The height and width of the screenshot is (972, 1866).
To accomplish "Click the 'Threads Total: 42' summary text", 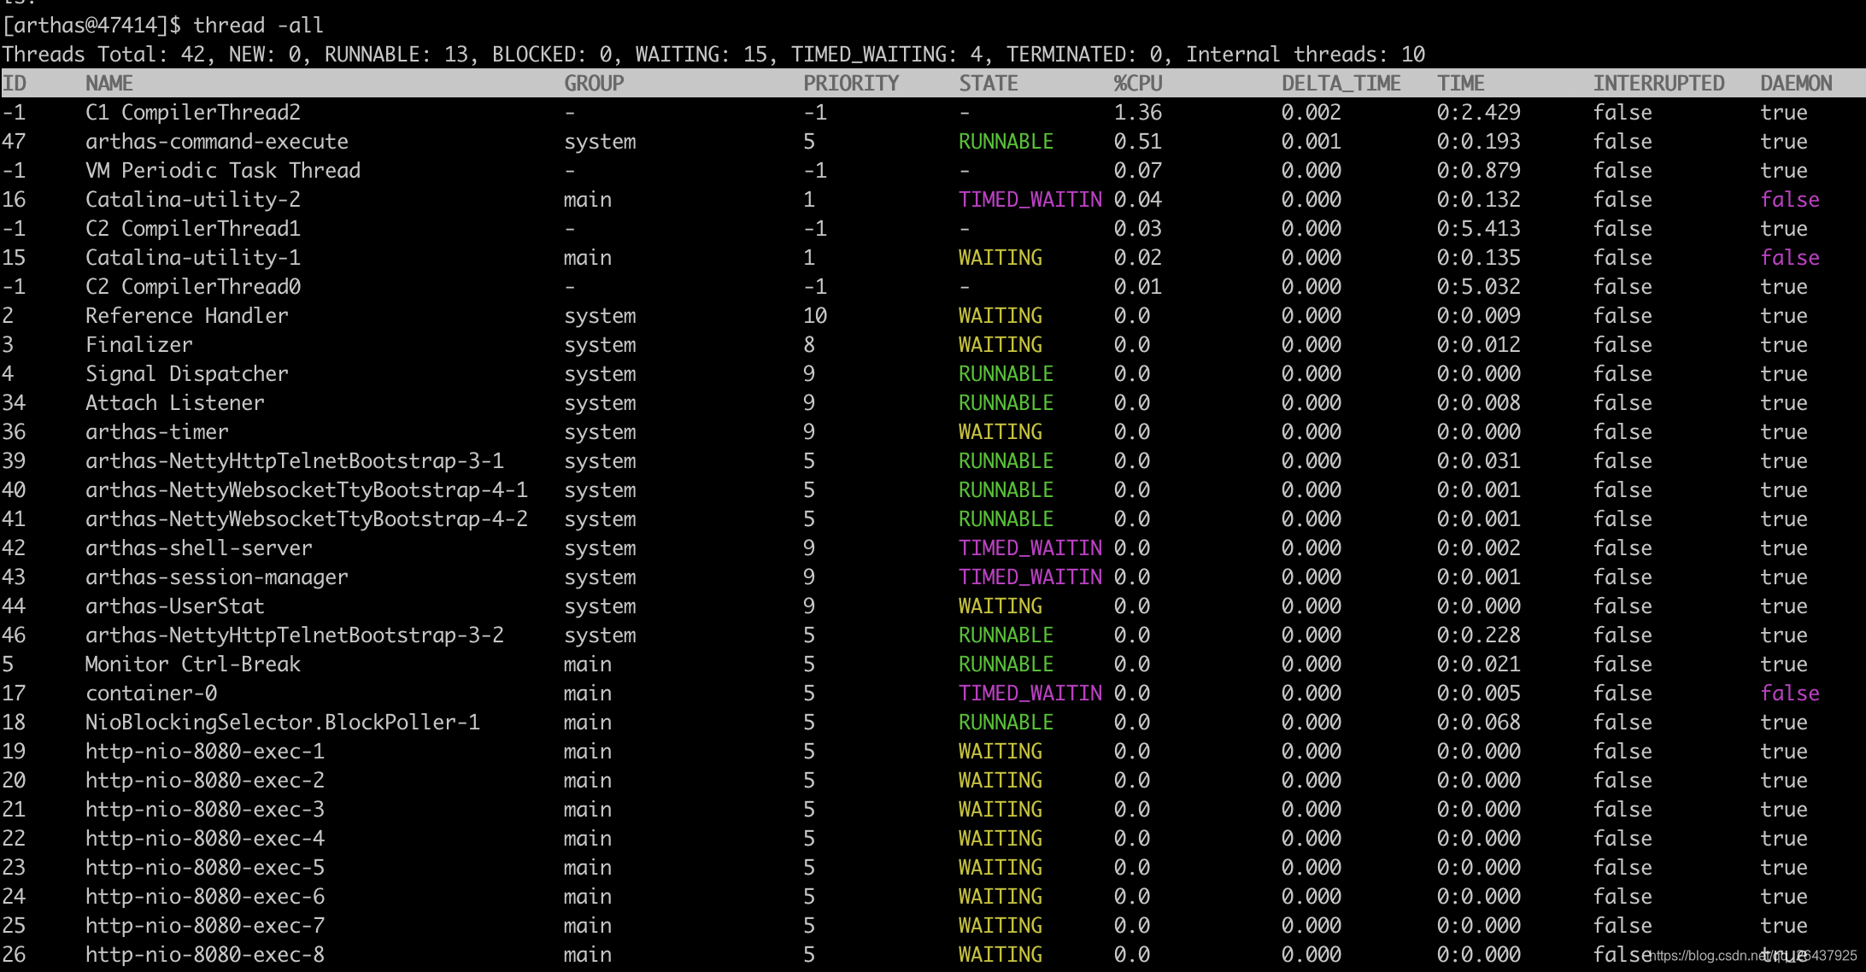I will pos(103,55).
